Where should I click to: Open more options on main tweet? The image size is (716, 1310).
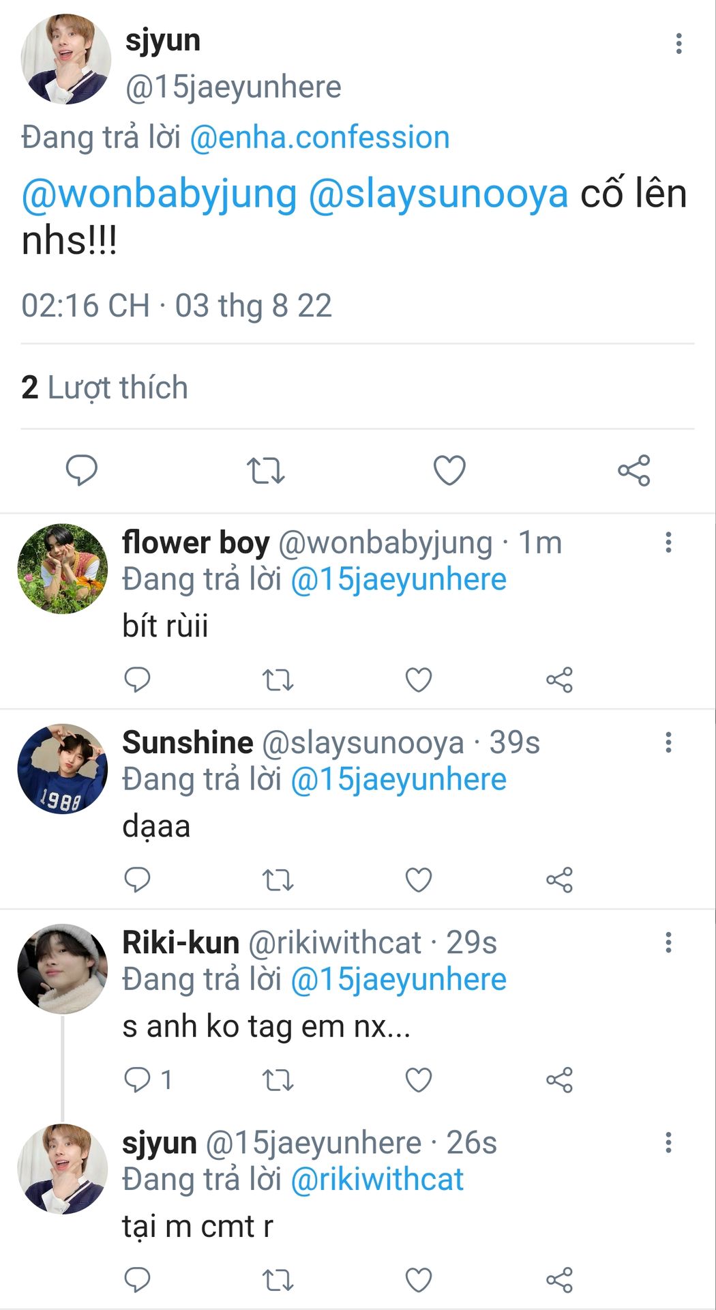(678, 44)
